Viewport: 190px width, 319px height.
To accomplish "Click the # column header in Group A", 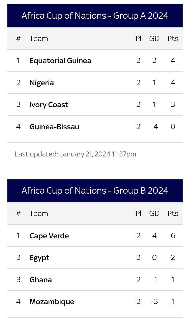I will click(18, 38).
